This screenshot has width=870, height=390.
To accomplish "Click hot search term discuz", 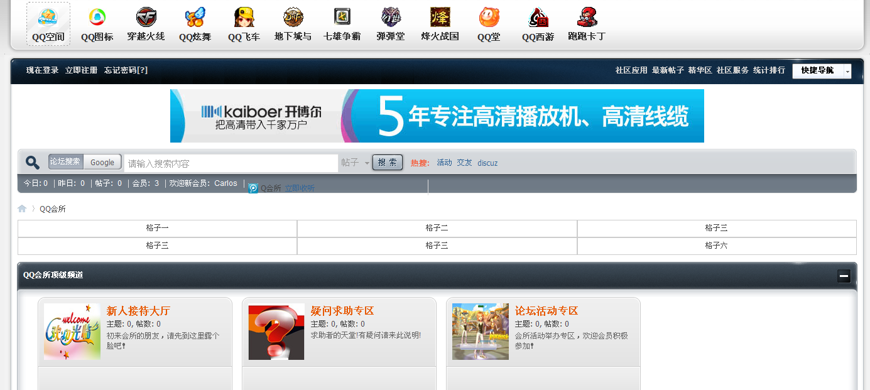I will (x=487, y=163).
